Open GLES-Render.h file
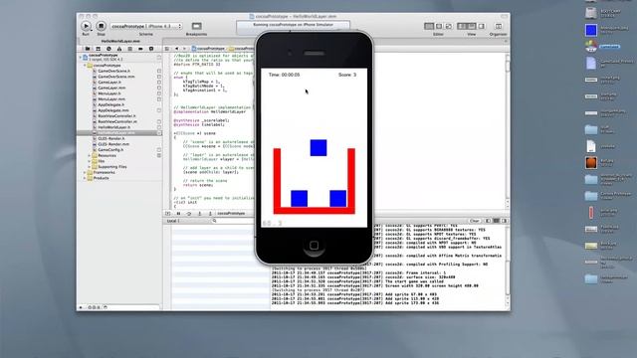Viewport: 637px width, 358px height. pos(110,139)
